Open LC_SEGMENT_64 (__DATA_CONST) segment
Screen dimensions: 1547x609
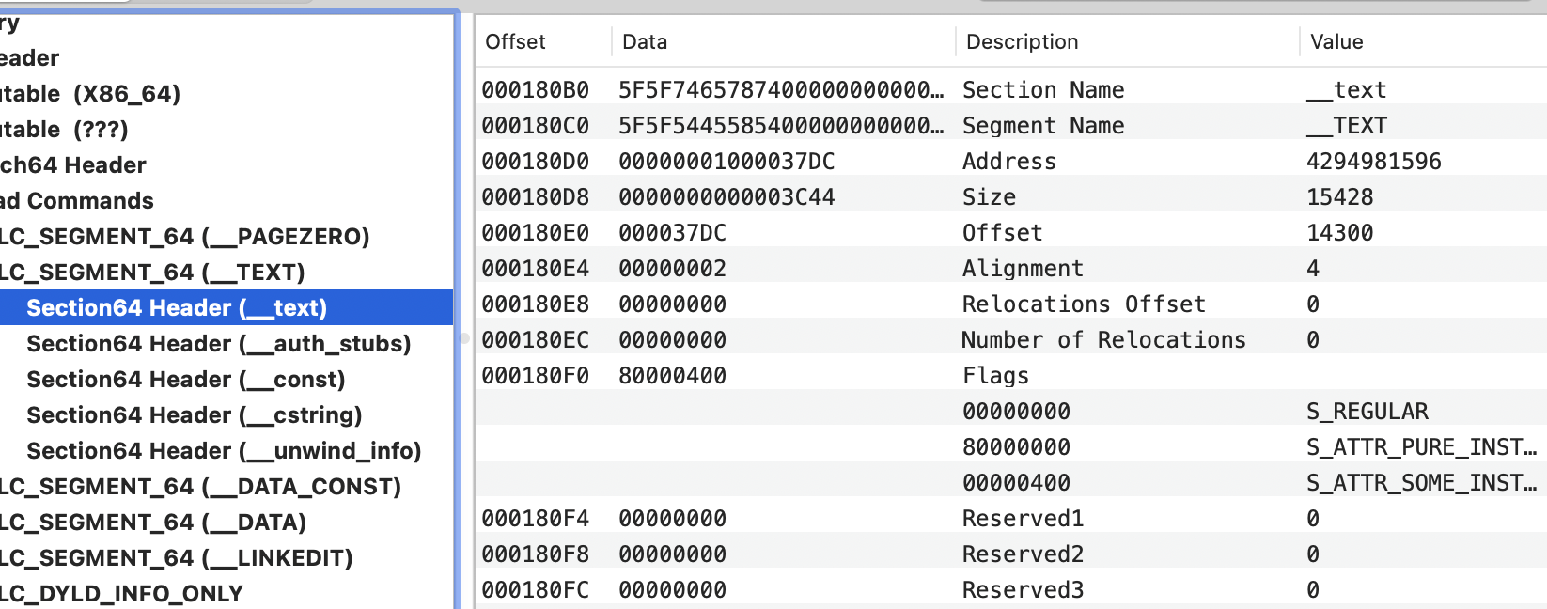[200, 487]
